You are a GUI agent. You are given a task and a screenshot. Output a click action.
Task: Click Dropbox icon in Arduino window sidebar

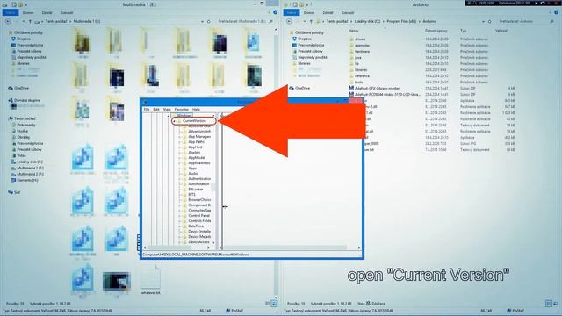click(x=295, y=39)
